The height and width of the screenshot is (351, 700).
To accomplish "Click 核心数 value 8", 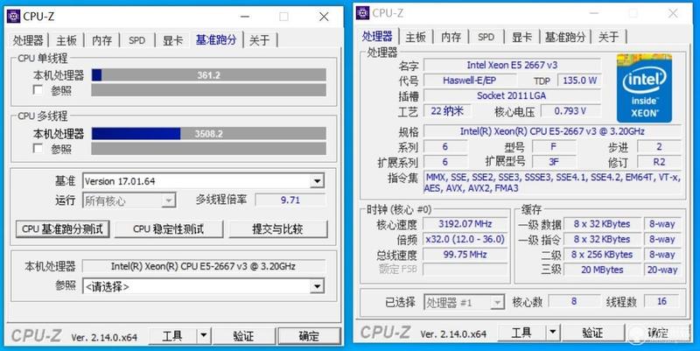I will 574,301.
